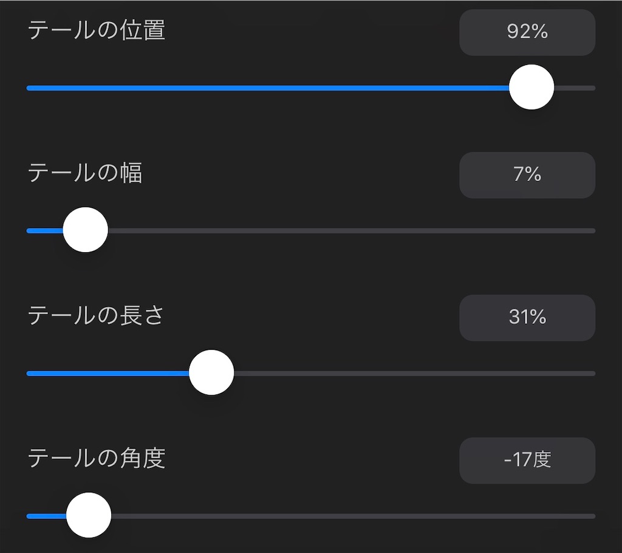
Task: Click the テールの角度 slider handle
Action: pos(89,515)
